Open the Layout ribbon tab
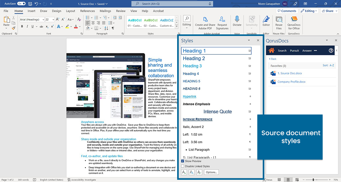Viewport: 341px width, 182px height. [70, 11]
